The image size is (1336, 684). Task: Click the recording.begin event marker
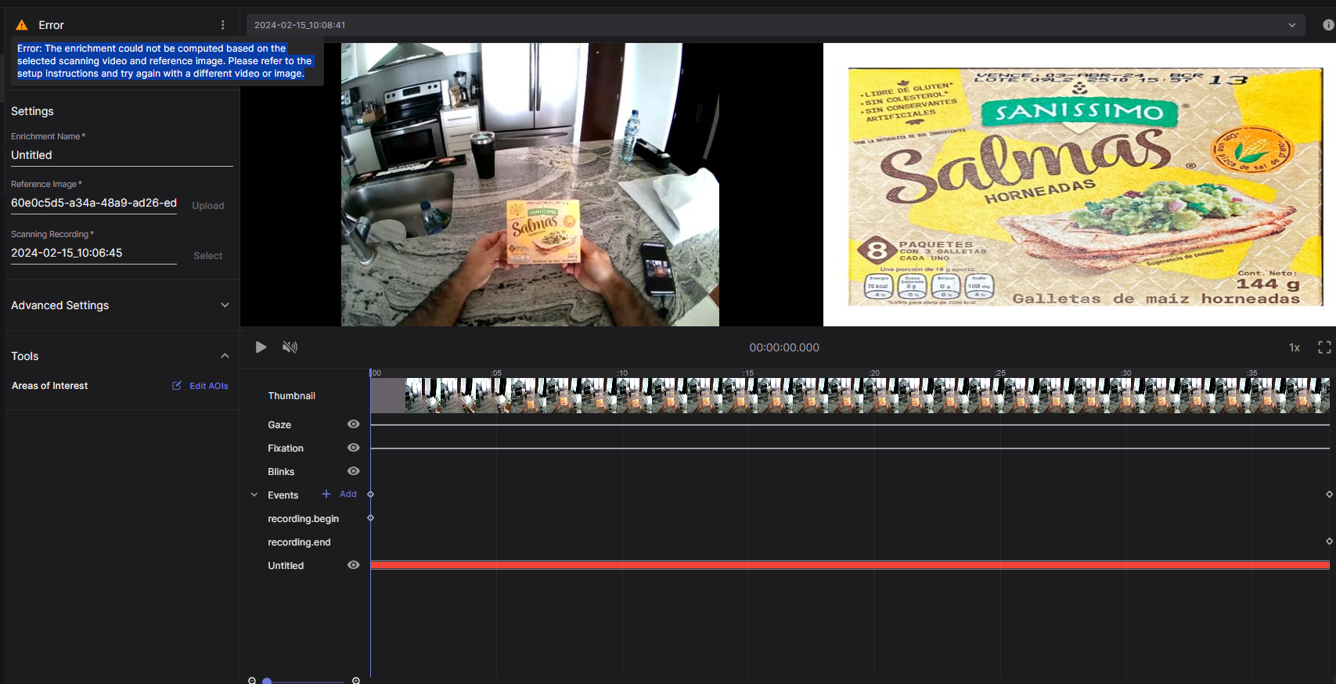(x=371, y=518)
